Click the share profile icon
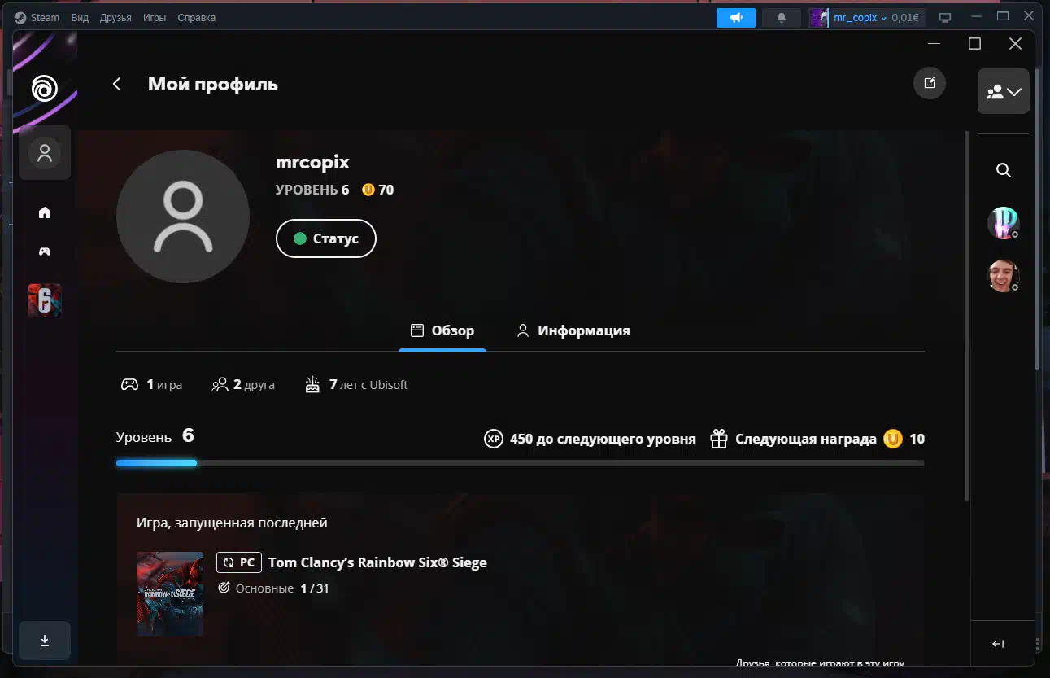Screen dimensions: 1050x678 pos(930,83)
